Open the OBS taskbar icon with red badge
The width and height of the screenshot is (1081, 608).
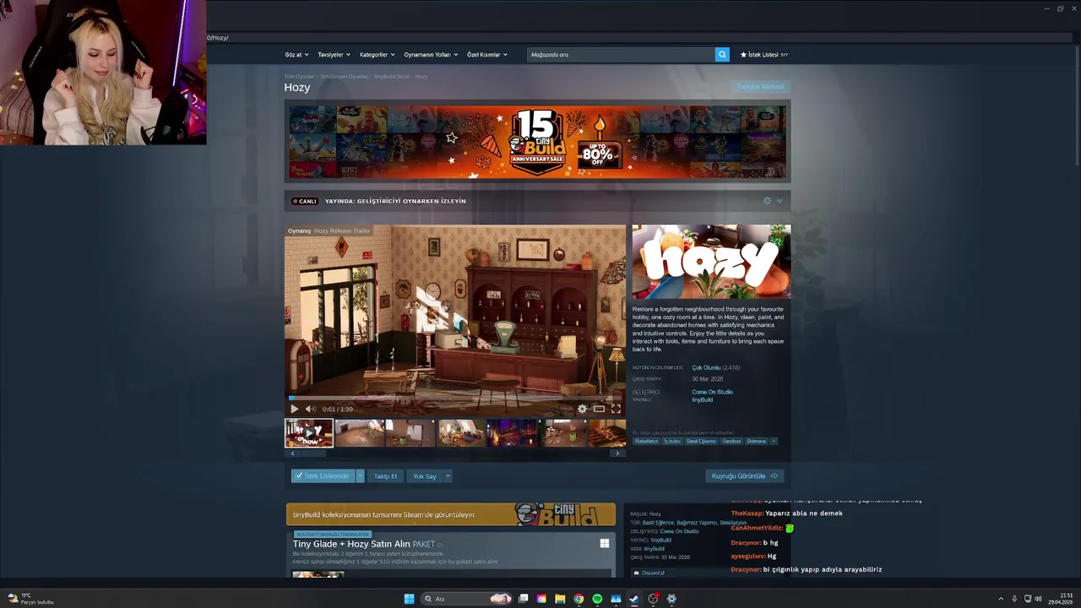click(x=653, y=599)
